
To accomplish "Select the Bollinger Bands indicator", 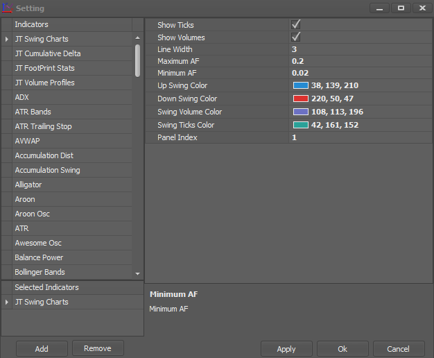I will click(72, 272).
